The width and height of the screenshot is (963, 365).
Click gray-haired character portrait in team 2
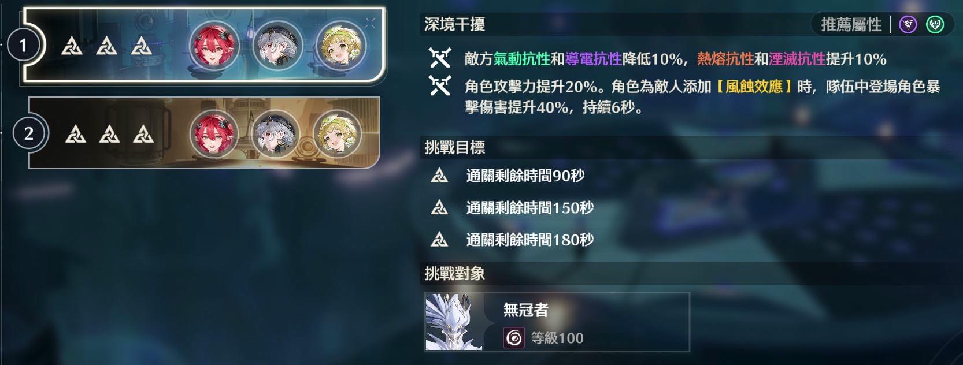tap(276, 133)
